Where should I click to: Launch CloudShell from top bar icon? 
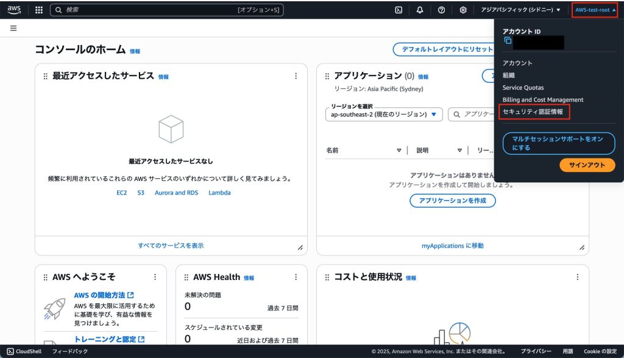tap(399, 10)
